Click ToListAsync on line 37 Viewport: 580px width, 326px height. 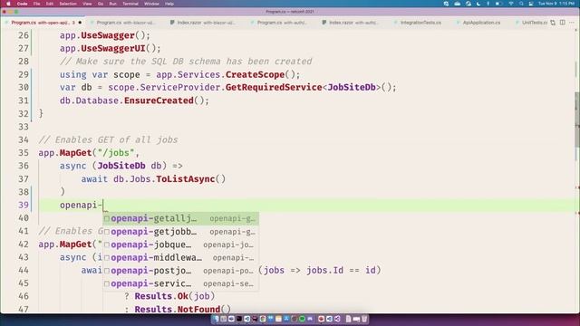click(185, 179)
